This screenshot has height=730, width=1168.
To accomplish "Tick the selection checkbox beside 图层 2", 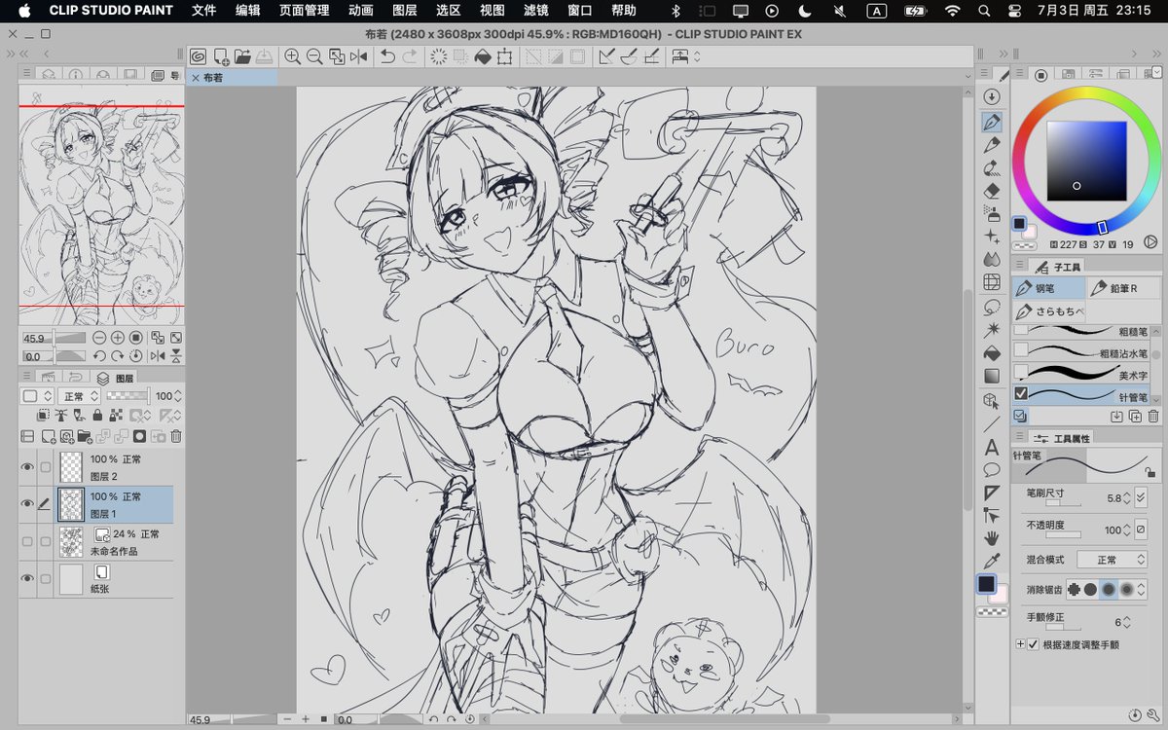I will click(x=45, y=467).
